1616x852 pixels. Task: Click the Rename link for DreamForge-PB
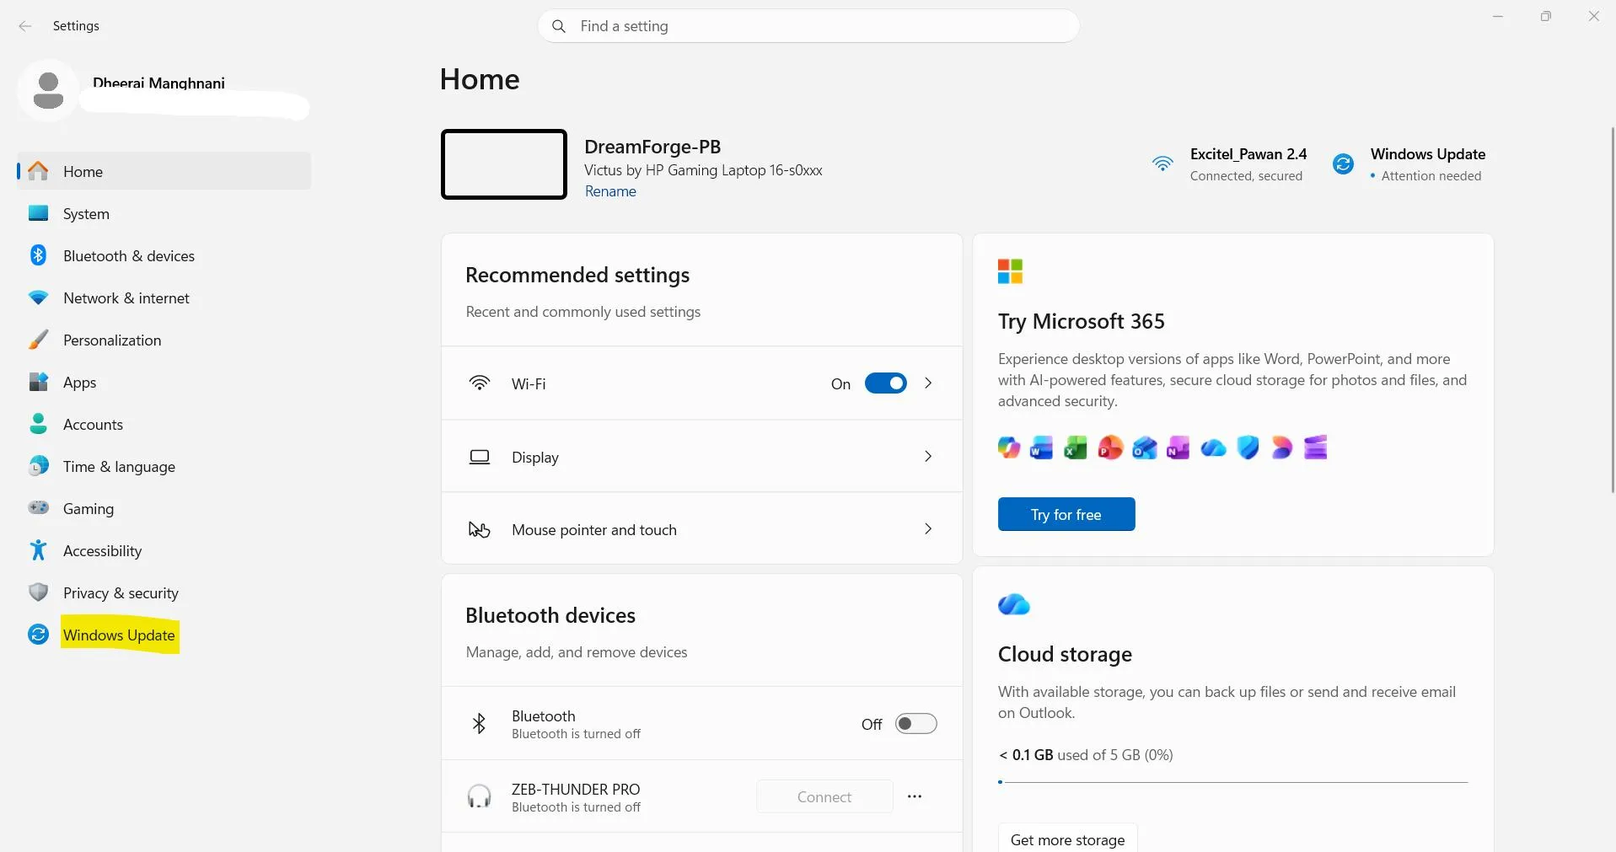pos(610,191)
